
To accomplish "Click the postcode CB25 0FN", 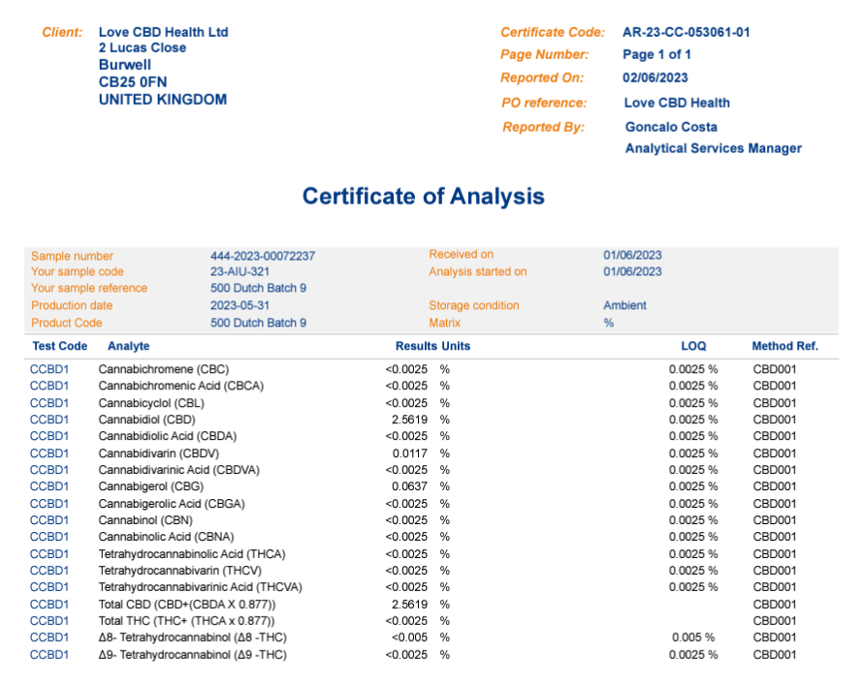I will (x=133, y=82).
